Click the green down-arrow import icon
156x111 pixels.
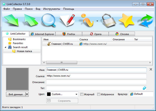[11, 20]
